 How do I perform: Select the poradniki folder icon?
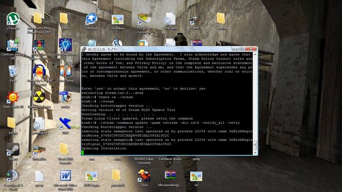pos(116,175)
